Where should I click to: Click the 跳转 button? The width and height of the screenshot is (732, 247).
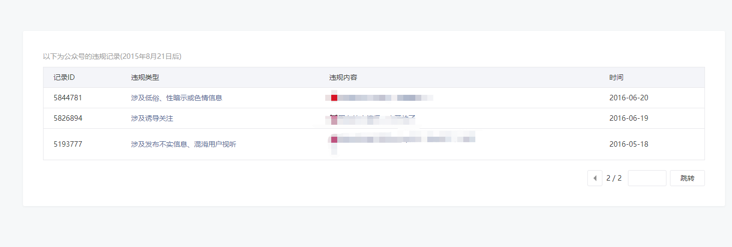tap(687, 178)
